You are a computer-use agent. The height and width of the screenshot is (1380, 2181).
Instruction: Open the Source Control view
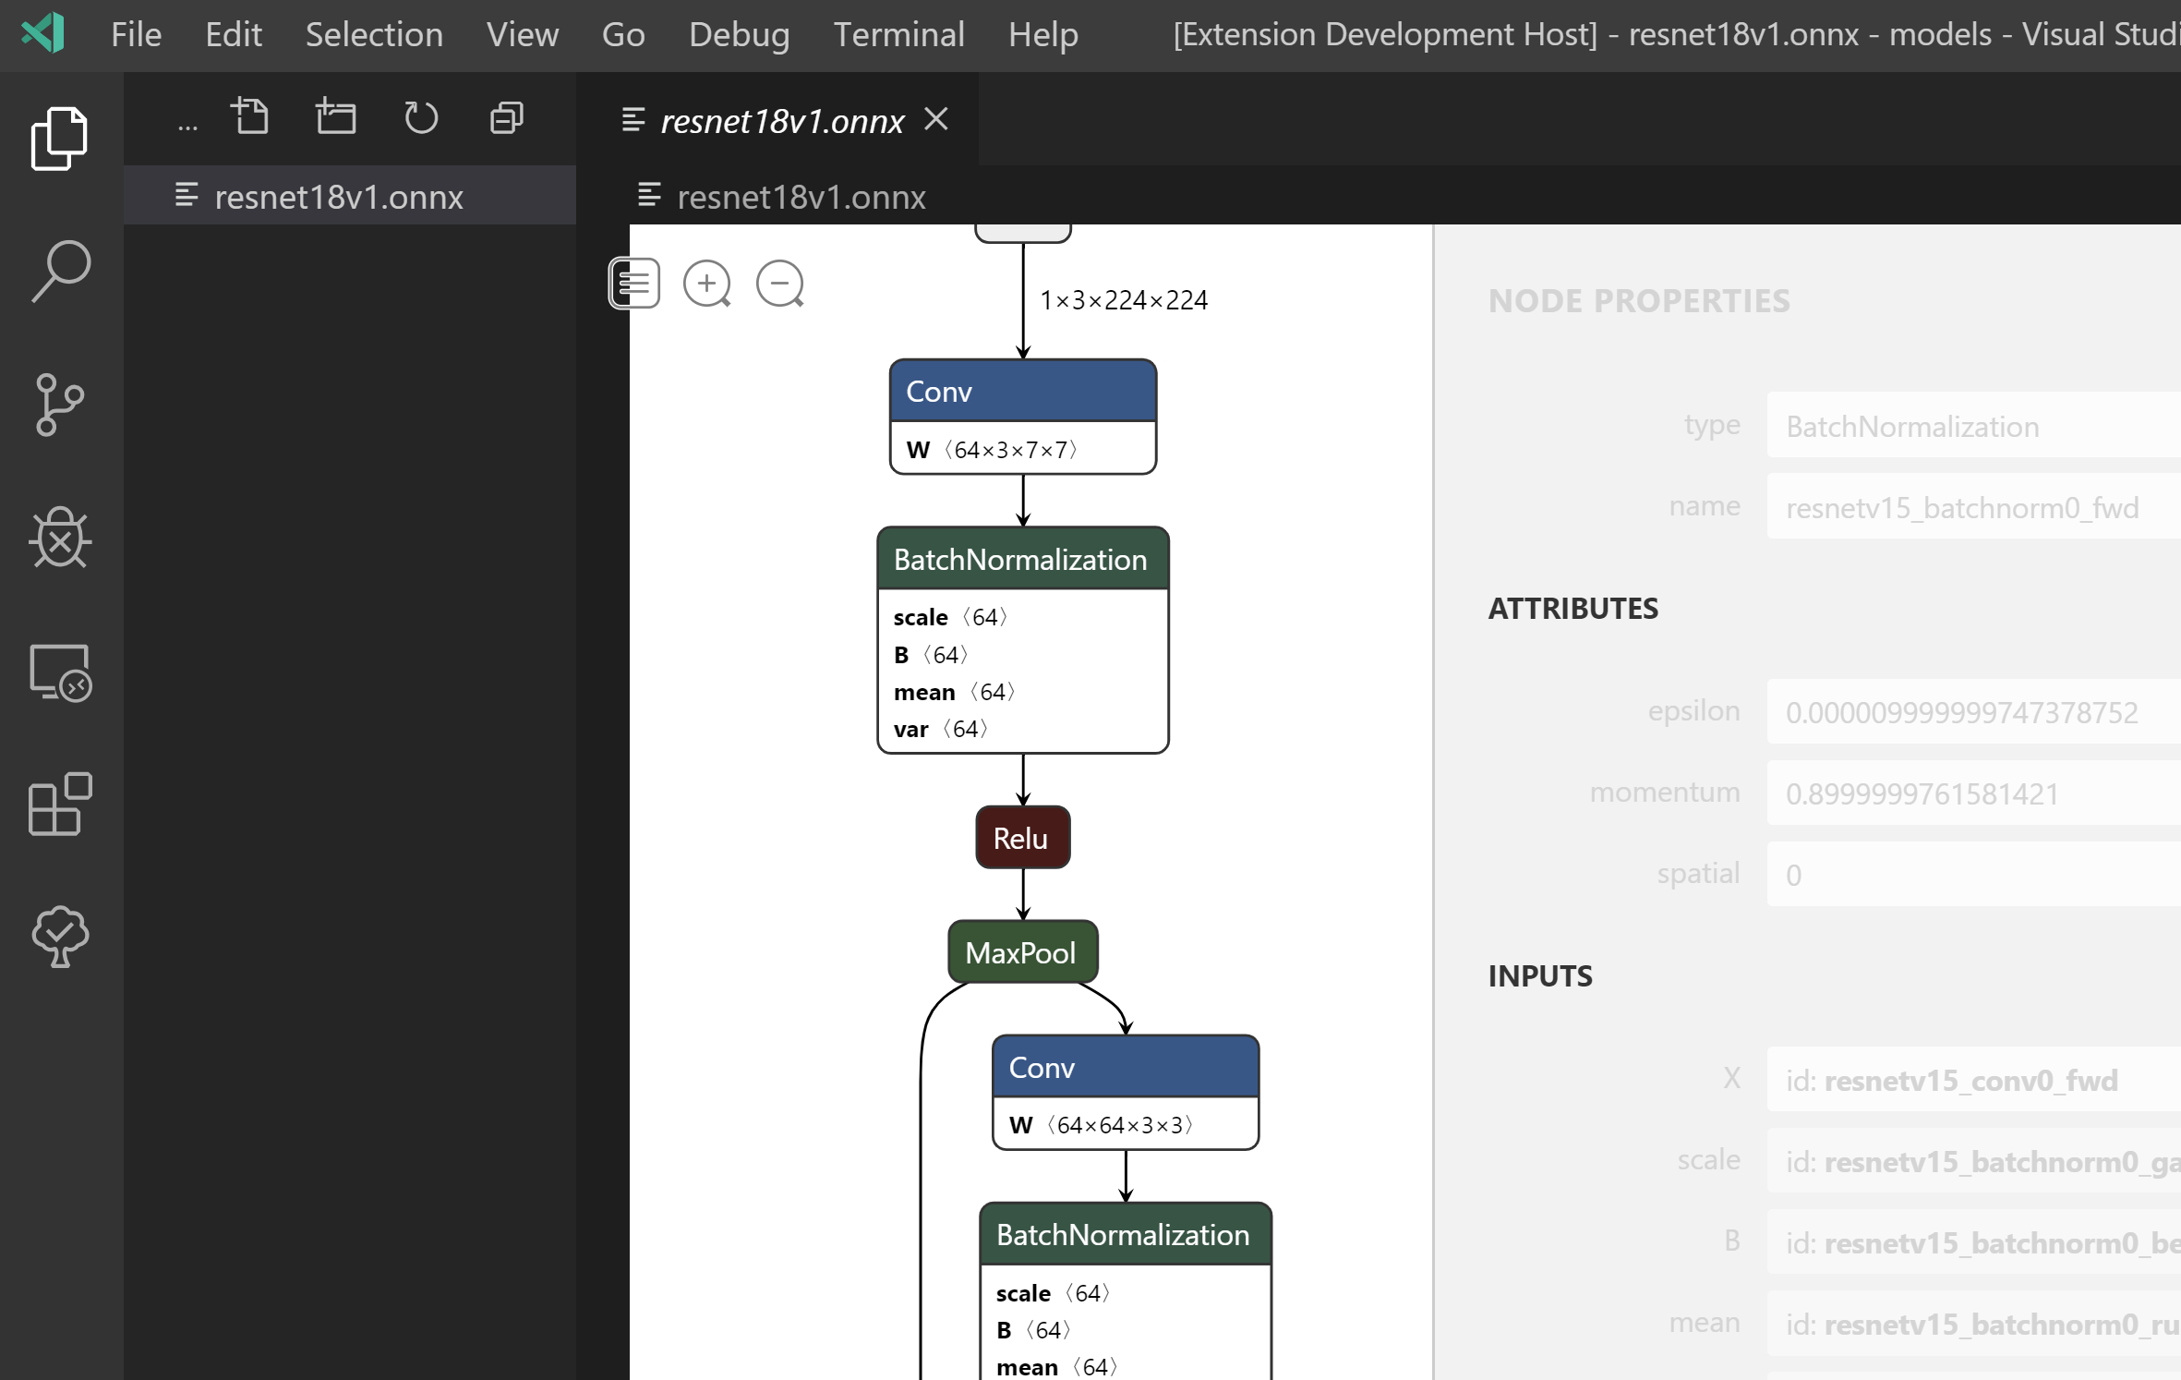coord(59,405)
